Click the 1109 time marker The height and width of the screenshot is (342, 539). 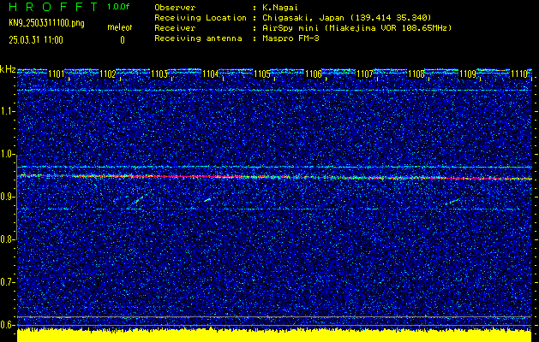[x=468, y=74]
